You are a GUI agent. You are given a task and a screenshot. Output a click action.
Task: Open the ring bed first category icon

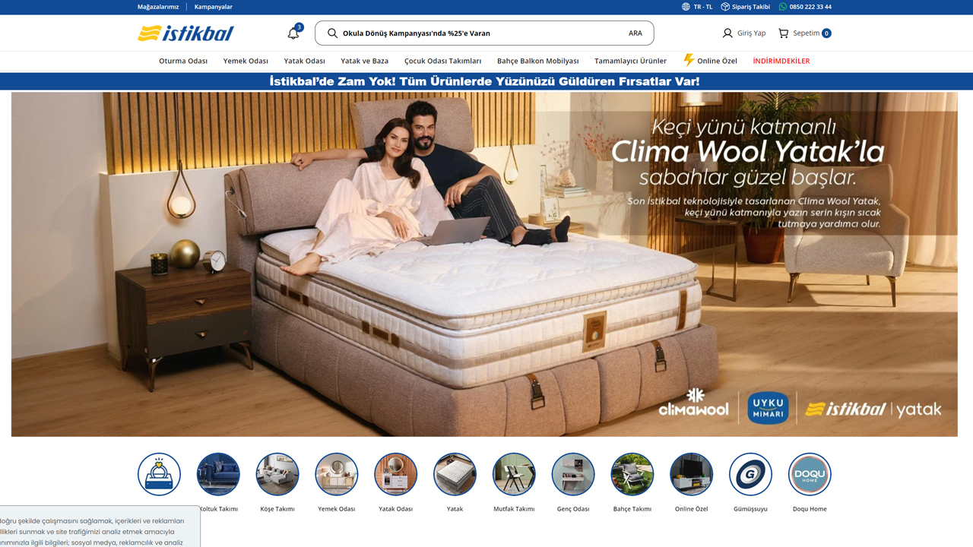(159, 474)
